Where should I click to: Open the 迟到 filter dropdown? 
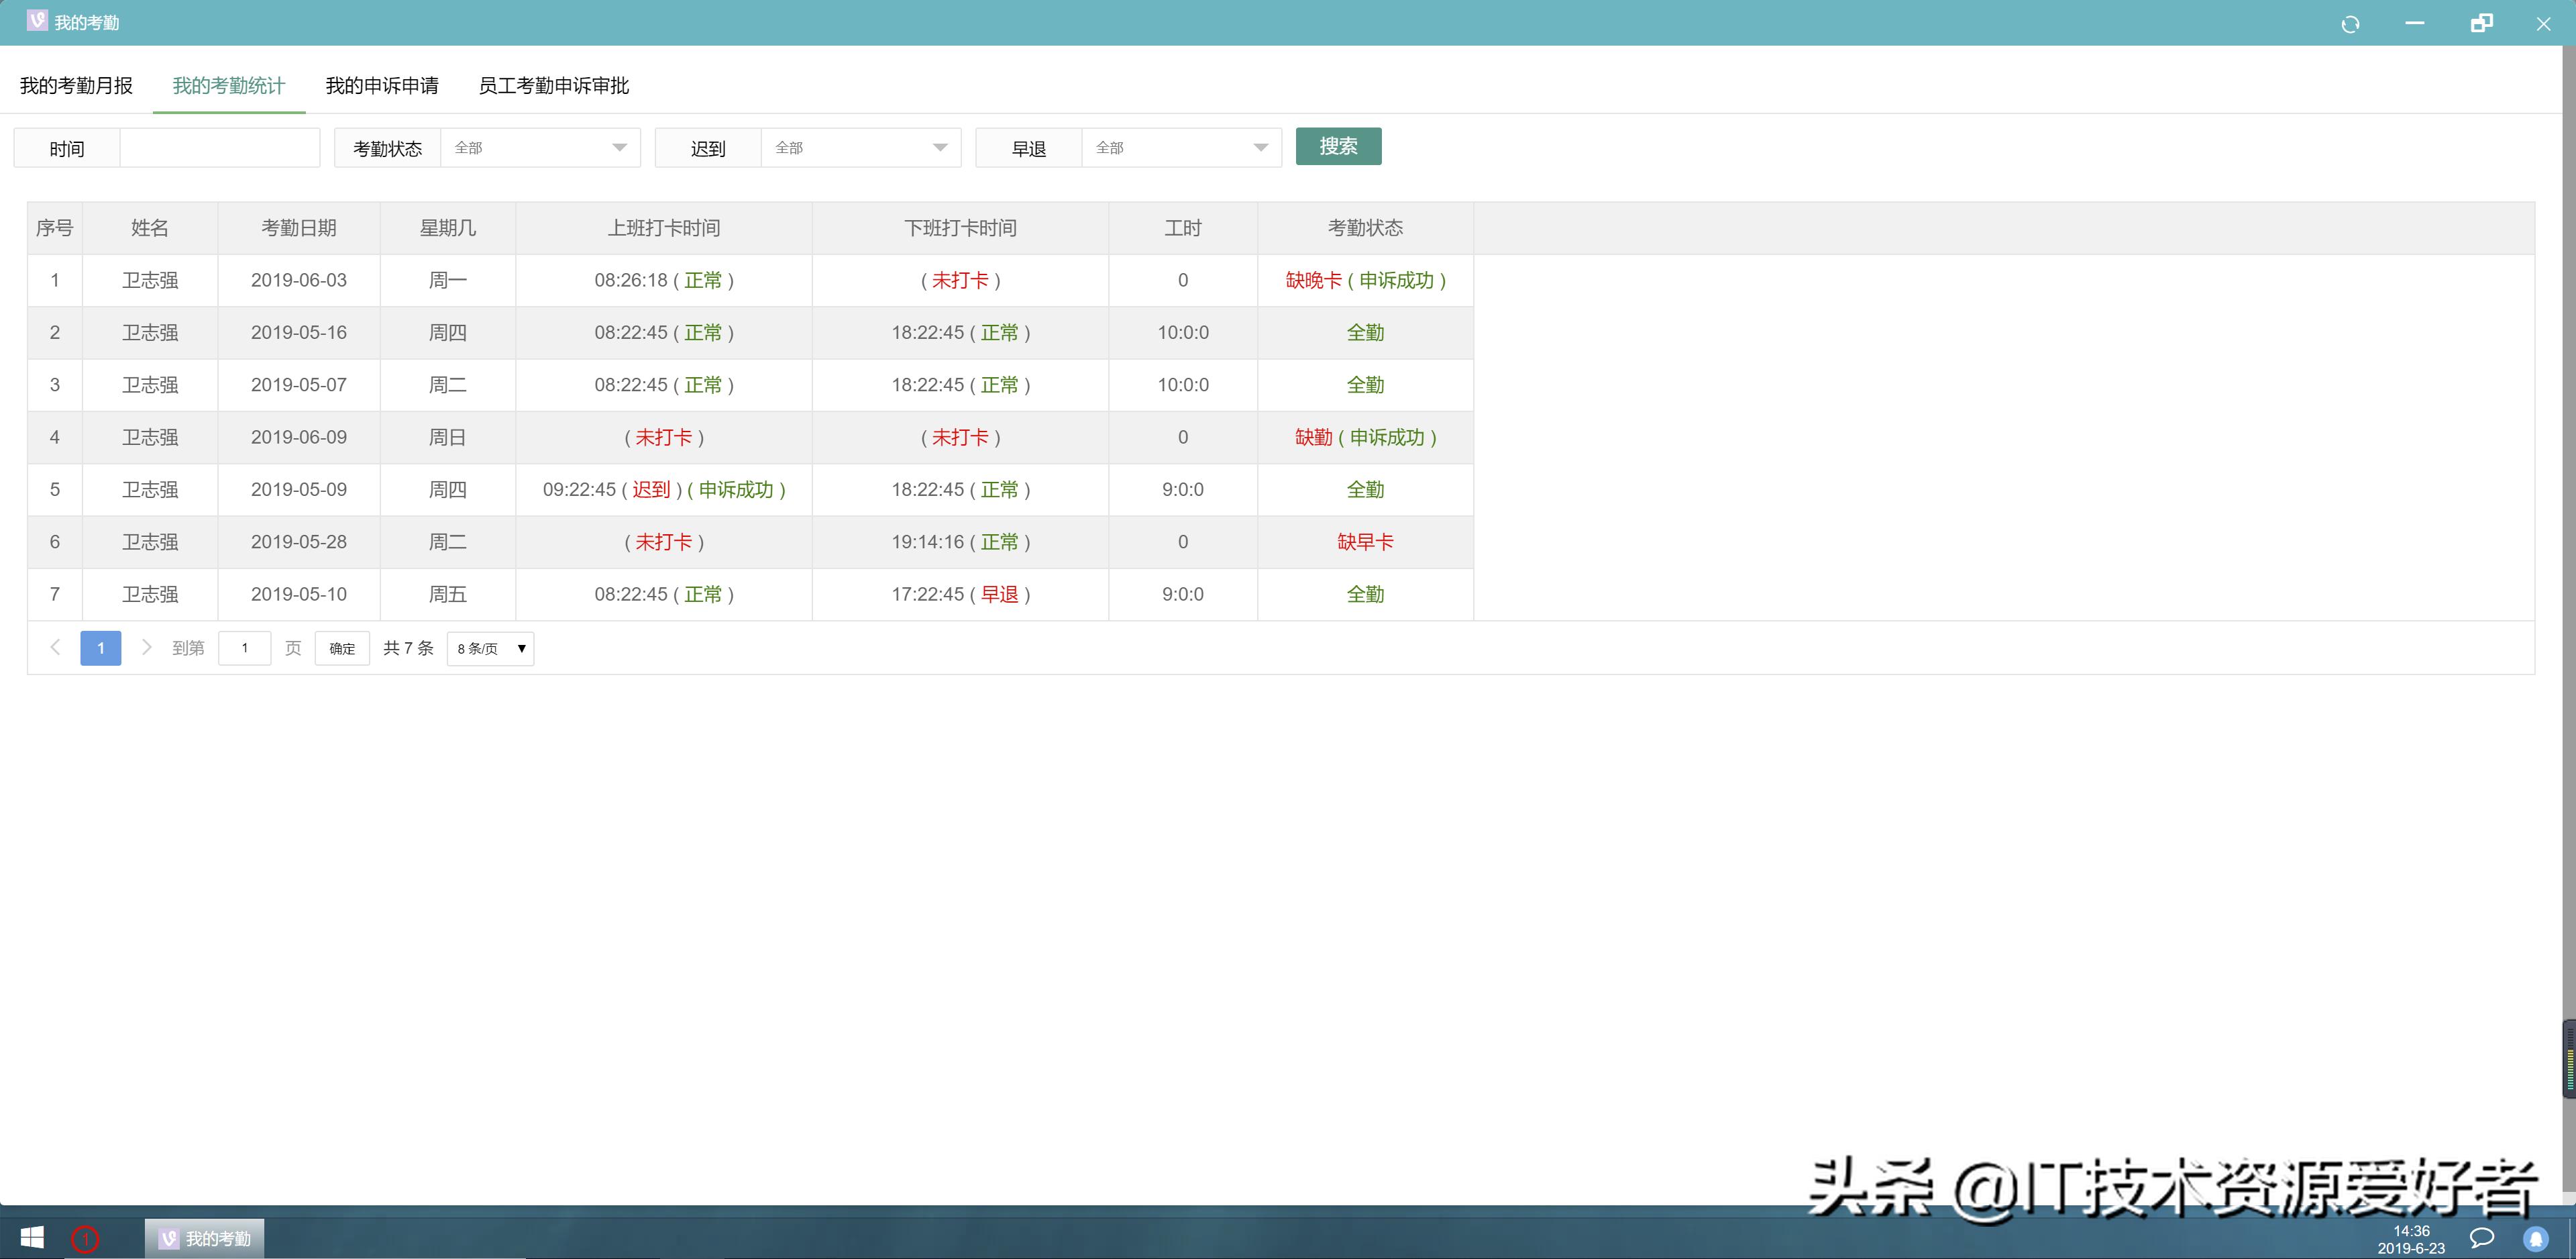coord(860,147)
